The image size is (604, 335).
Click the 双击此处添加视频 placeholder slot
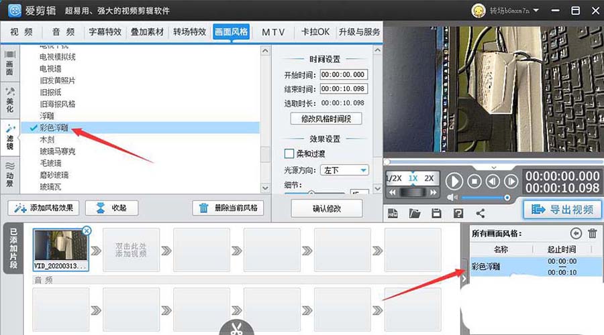131,250
